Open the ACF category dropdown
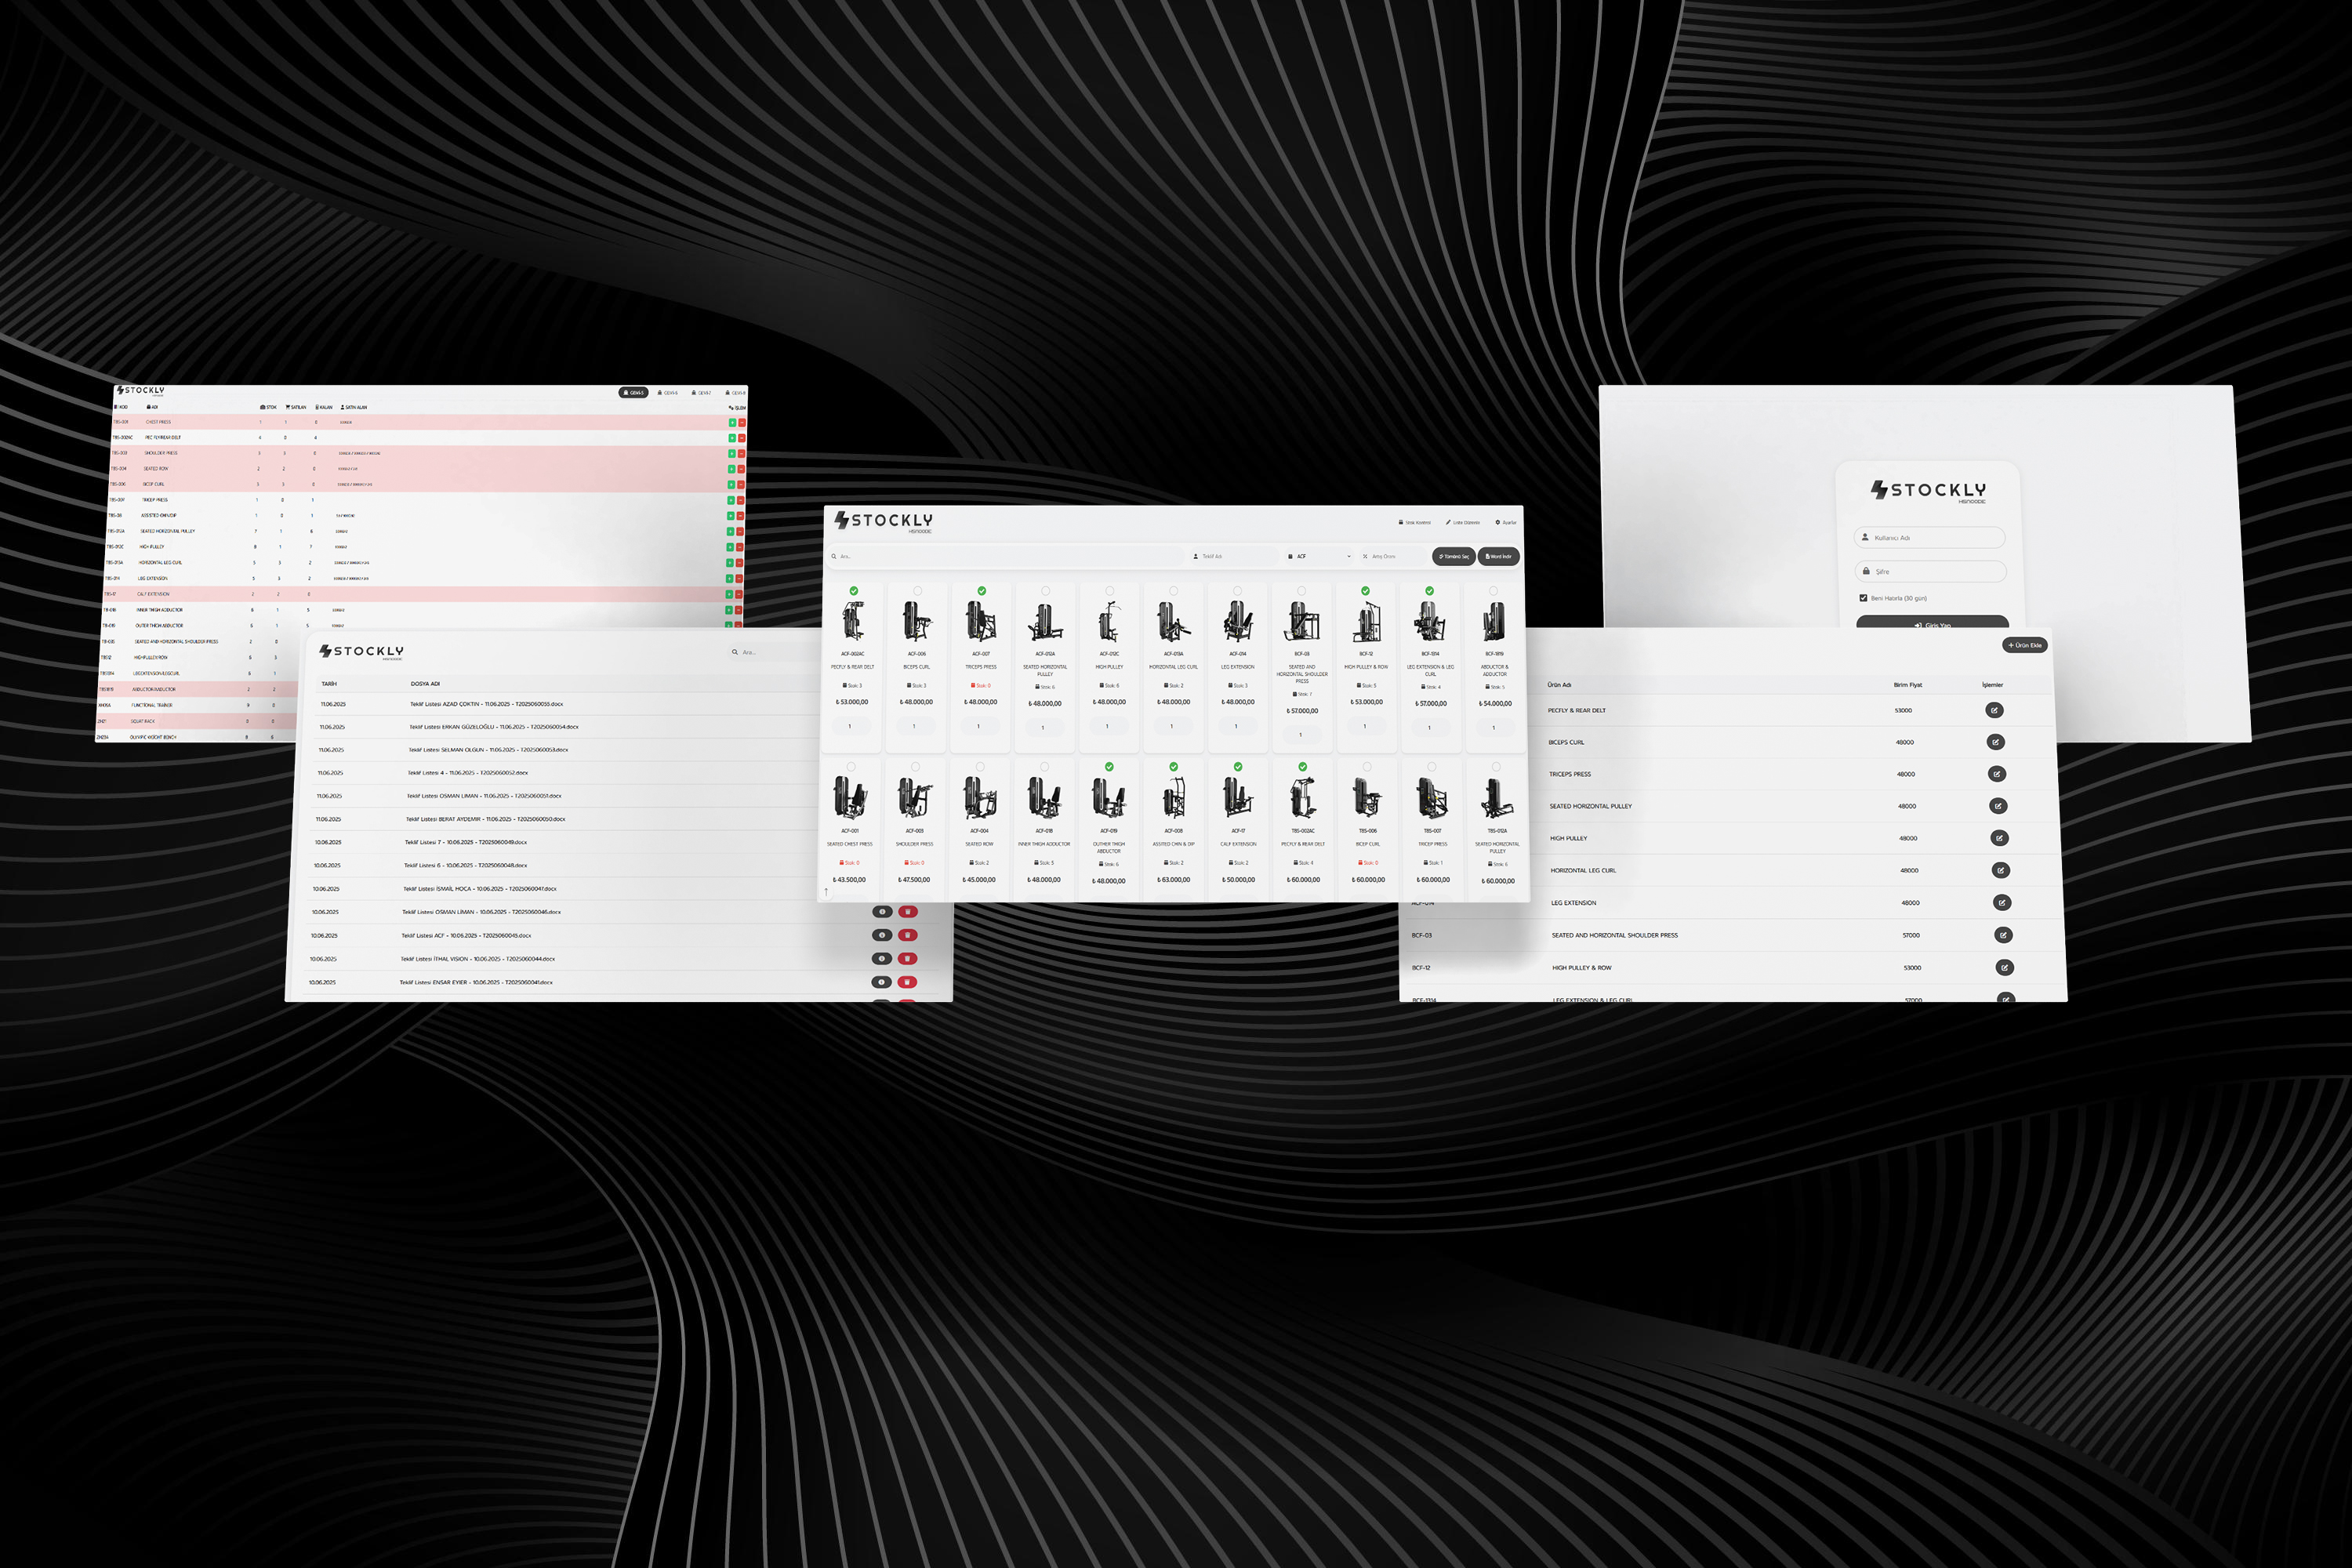Viewport: 2352px width, 1568px height. pos(1319,556)
